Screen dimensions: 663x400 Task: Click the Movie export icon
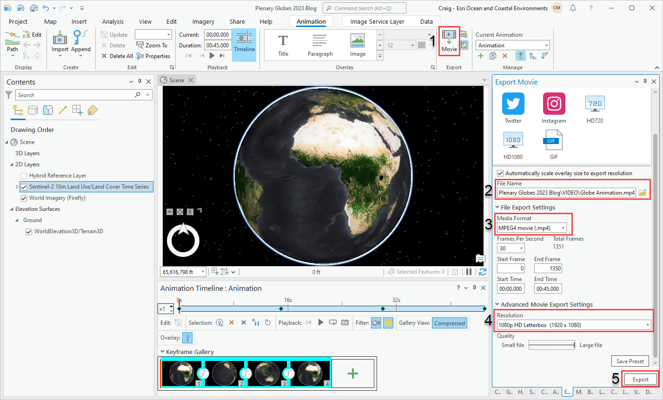point(449,41)
